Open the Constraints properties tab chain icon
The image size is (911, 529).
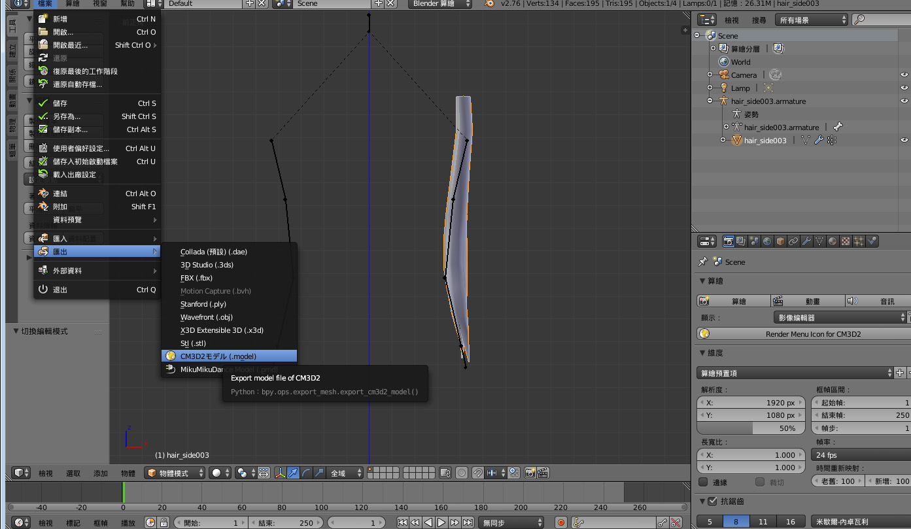793,241
